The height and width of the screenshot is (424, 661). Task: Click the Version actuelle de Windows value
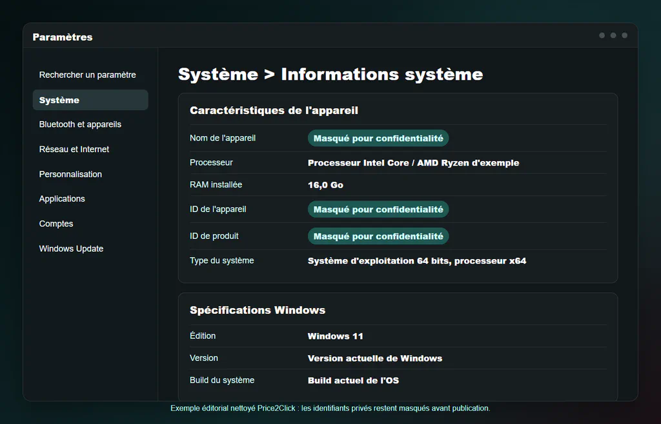coord(375,358)
